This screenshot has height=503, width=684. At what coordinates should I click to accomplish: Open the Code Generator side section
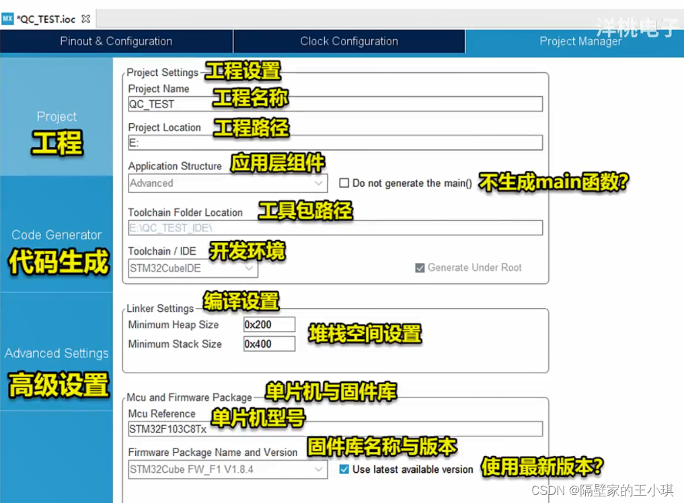(56, 235)
